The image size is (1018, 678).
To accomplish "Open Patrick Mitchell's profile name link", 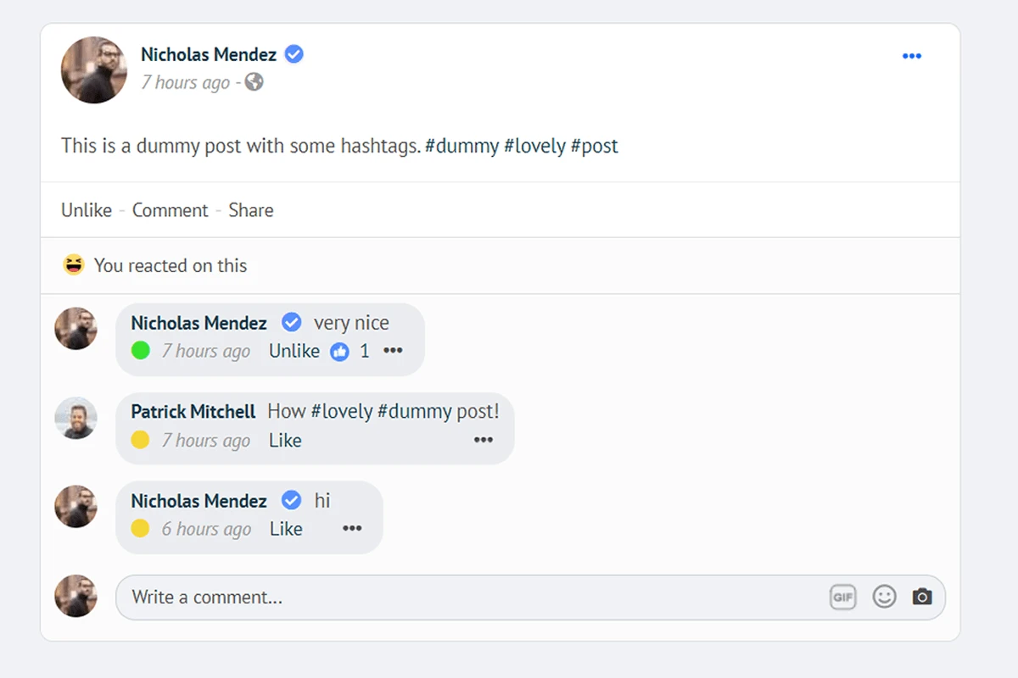I will coord(193,412).
